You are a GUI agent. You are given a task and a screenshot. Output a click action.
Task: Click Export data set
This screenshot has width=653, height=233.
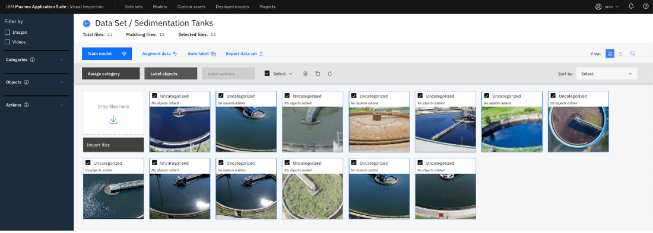tap(245, 53)
